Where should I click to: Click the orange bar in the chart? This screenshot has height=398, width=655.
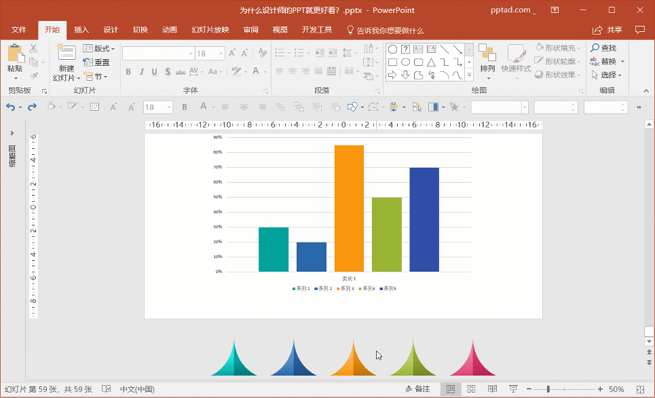349,208
